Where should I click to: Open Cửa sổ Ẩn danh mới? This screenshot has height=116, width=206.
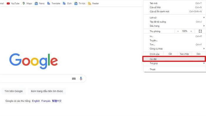[175, 11]
